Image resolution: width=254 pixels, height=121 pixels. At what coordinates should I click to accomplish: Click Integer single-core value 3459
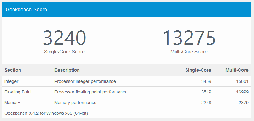[206, 81]
